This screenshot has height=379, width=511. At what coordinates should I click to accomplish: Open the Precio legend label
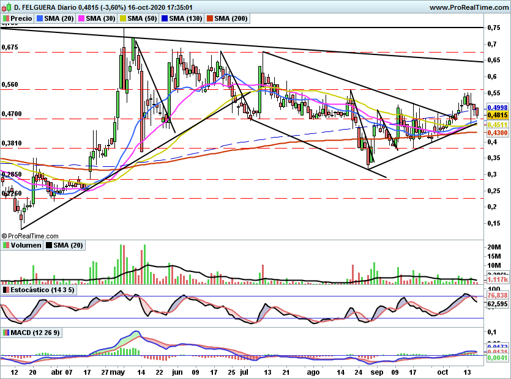pos(21,18)
